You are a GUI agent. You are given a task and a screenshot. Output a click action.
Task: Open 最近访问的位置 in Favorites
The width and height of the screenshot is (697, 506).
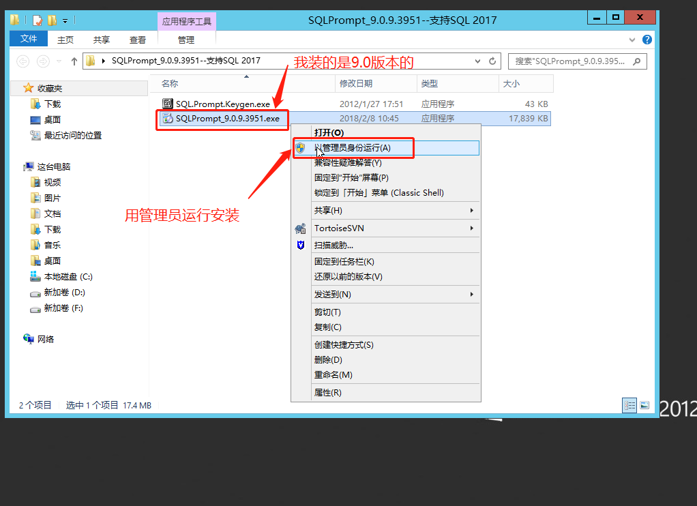(72, 135)
